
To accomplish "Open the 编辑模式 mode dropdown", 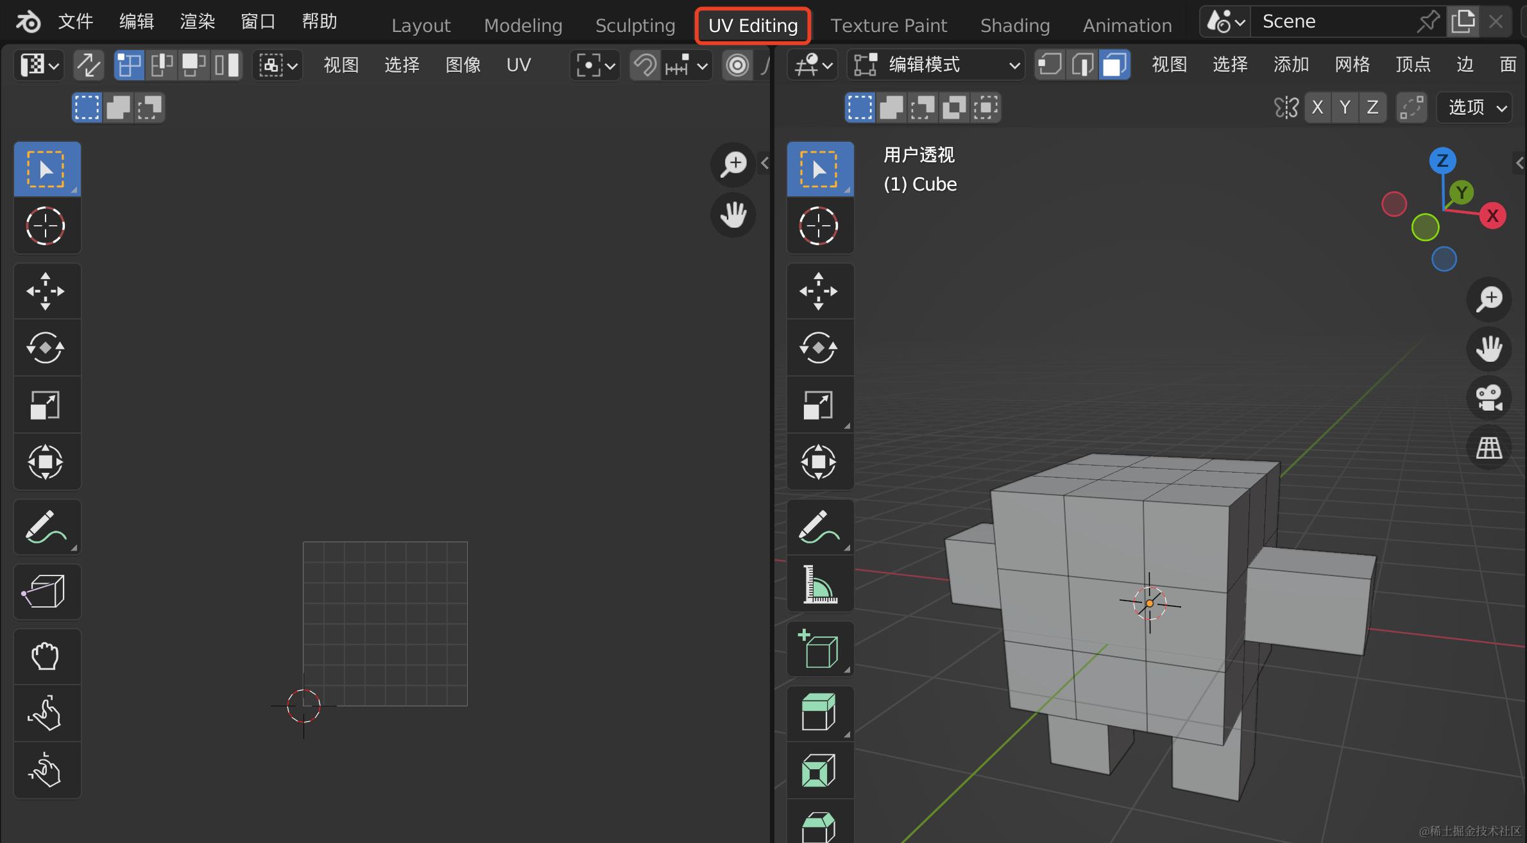I will 935,65.
